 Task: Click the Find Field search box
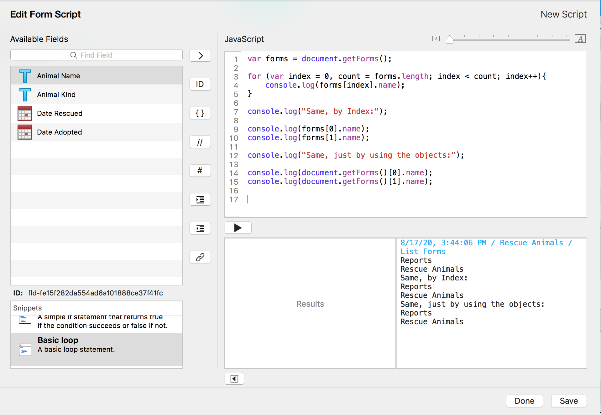(x=97, y=55)
